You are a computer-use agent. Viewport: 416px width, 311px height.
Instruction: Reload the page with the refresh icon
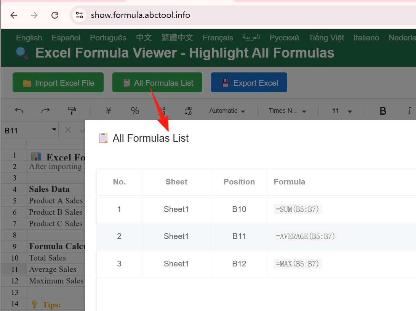(x=54, y=15)
